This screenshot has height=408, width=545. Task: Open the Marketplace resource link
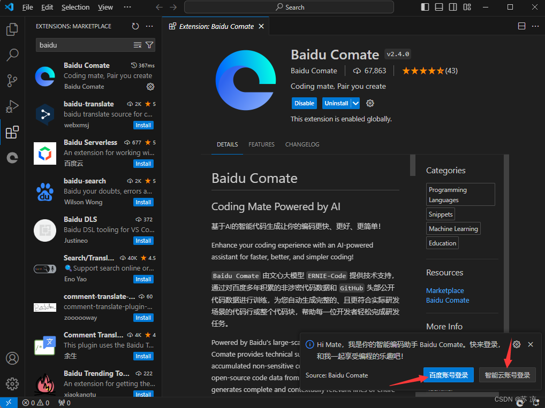tap(445, 291)
